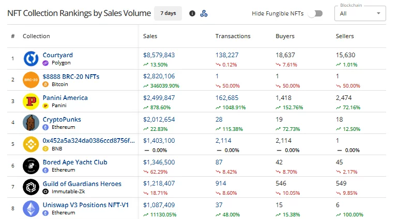Open the 0x452a5a324da0386ccd8756f... link

[88, 141]
